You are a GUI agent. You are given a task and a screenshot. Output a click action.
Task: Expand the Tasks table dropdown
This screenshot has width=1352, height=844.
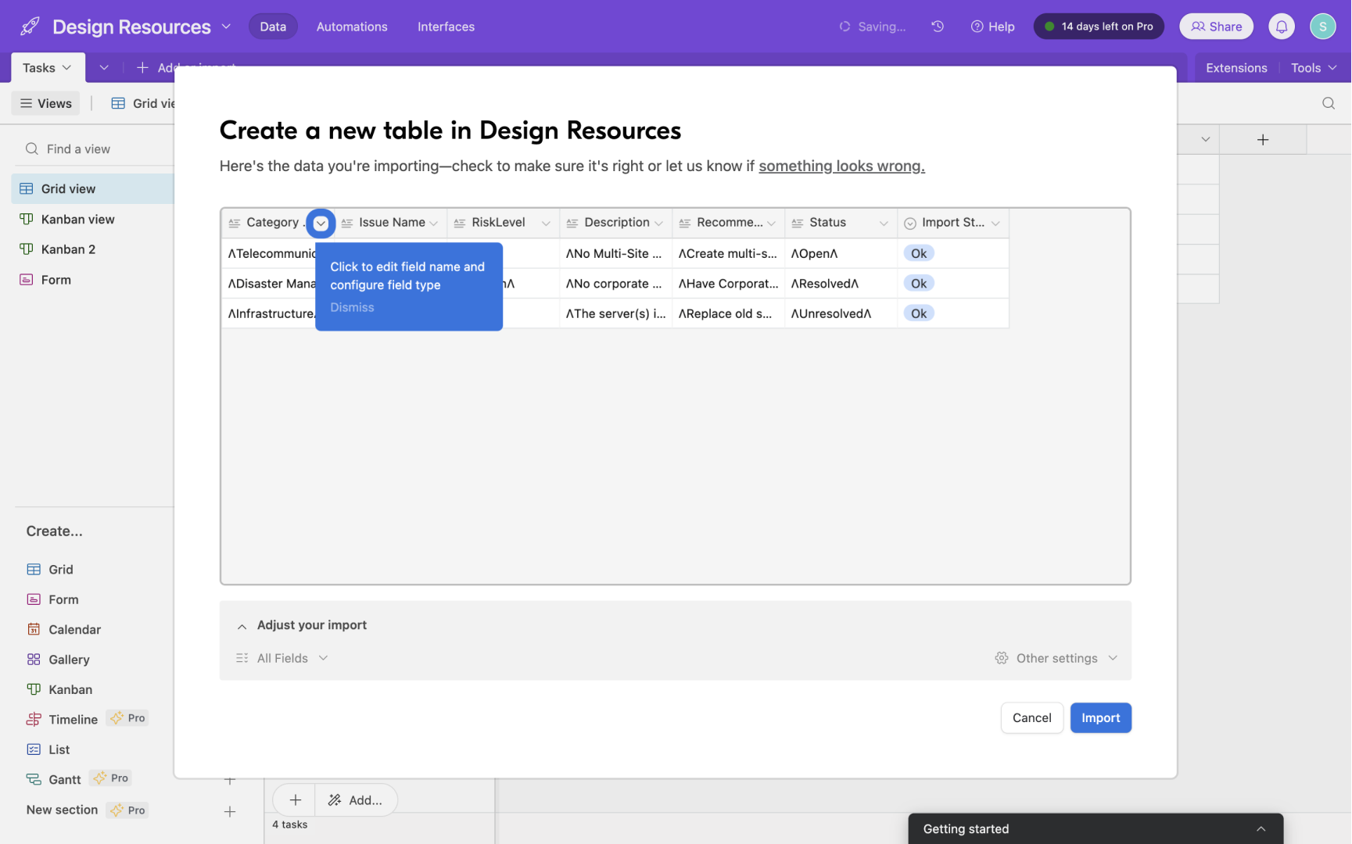[x=66, y=67]
